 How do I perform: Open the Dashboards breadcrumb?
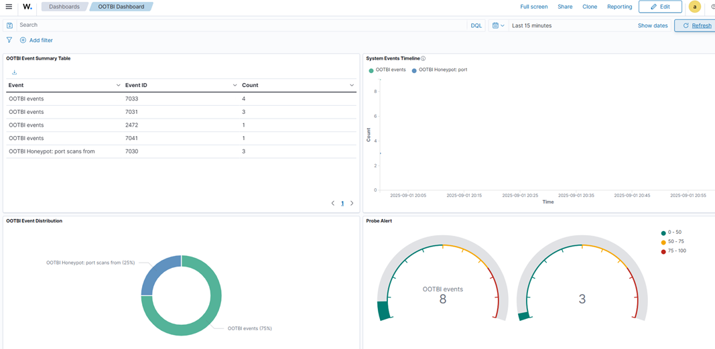[x=64, y=7]
